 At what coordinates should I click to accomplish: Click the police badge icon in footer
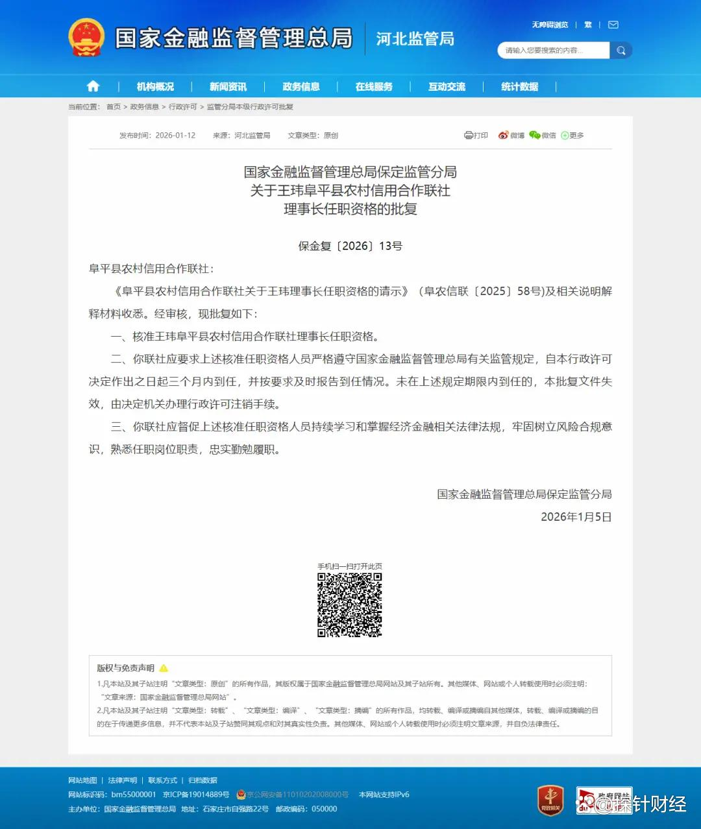point(241,795)
